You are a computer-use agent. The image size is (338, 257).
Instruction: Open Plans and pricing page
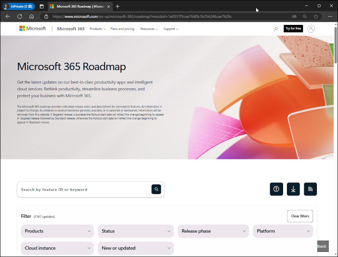122,29
